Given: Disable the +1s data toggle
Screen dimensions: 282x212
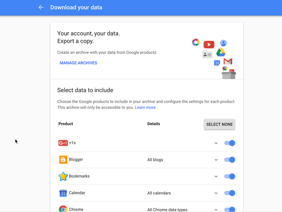Looking at the screenshot, I should [x=230, y=143].
